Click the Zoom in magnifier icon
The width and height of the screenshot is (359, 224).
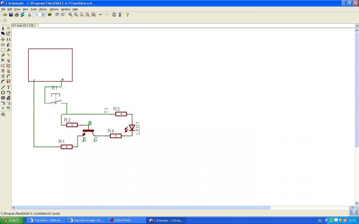[x=76, y=15]
